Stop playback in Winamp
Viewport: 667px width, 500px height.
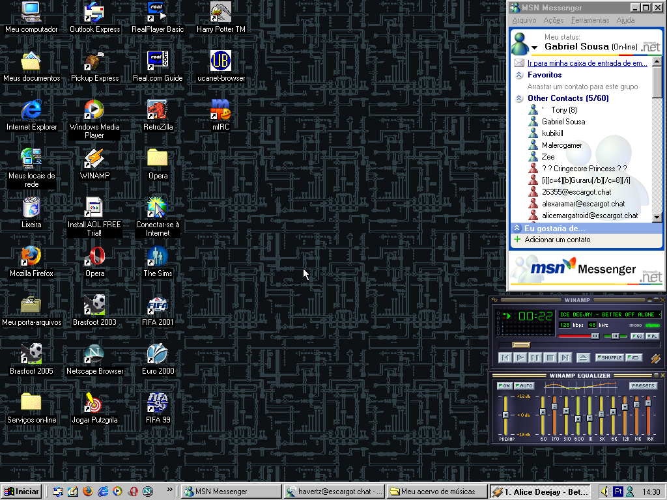click(550, 357)
